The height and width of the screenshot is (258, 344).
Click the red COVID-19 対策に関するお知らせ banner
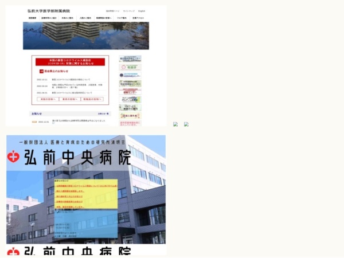70,62
